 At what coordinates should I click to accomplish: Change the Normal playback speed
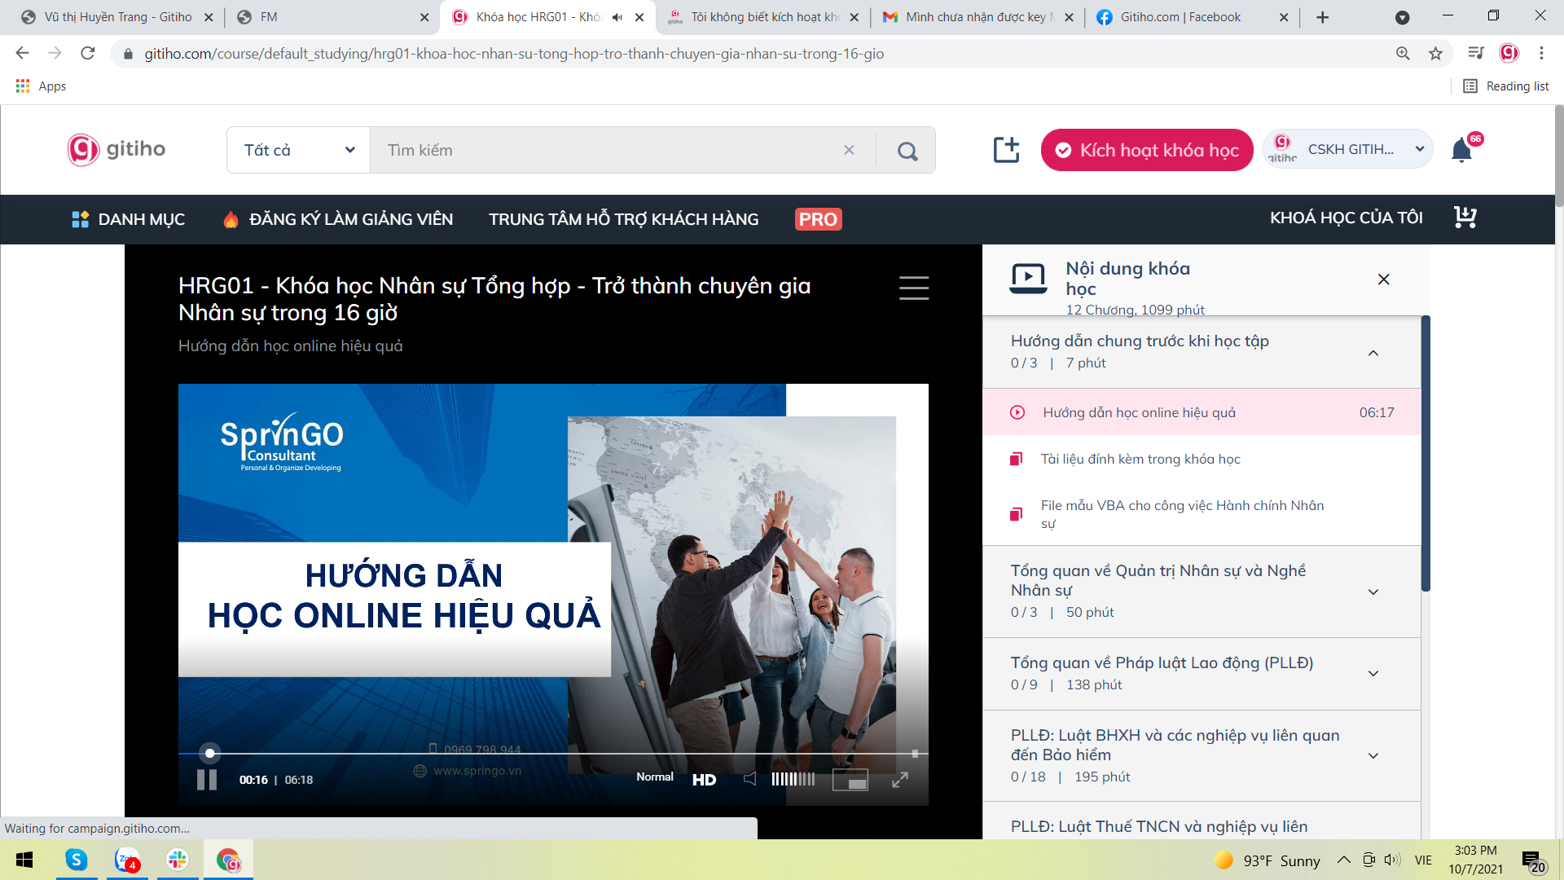655,777
